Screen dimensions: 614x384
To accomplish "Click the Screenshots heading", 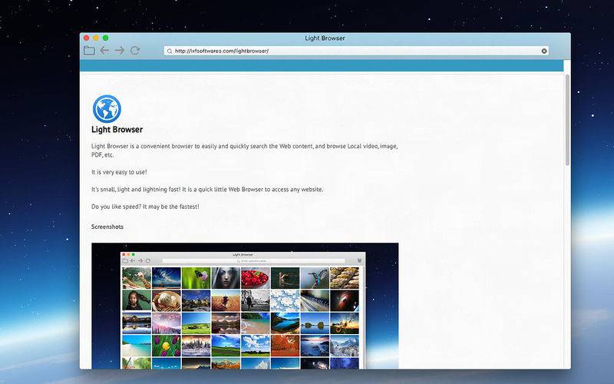I will coord(107,227).
